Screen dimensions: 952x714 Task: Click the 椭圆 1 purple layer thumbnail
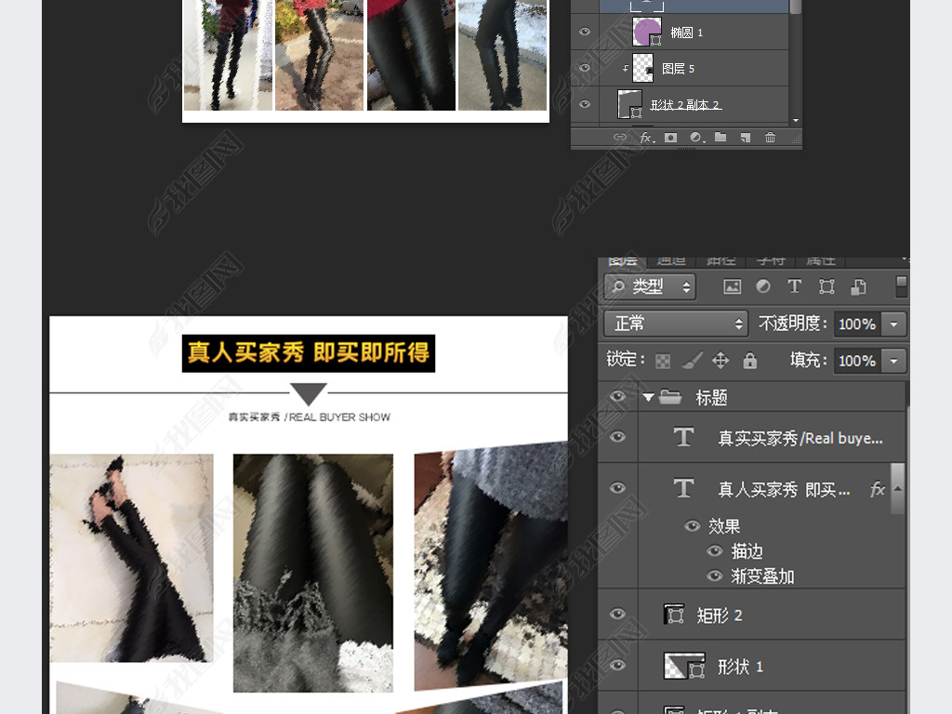pos(645,32)
